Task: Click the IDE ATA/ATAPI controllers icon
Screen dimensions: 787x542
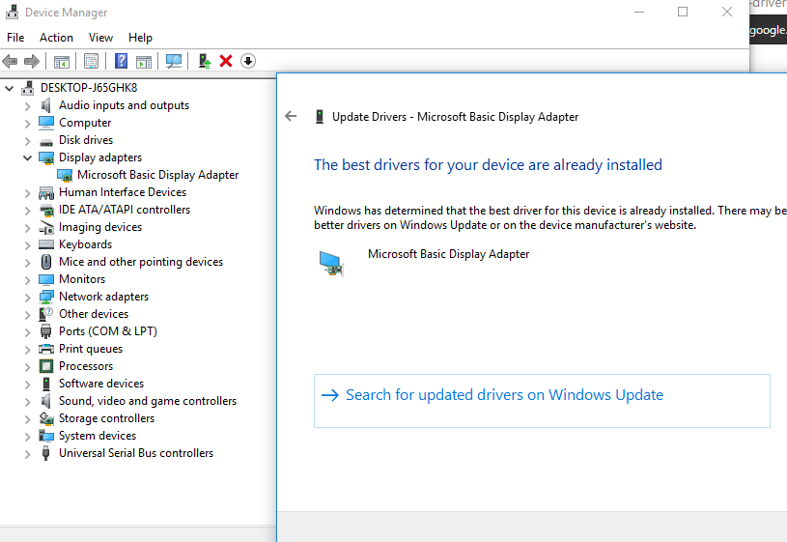Action: pos(46,210)
